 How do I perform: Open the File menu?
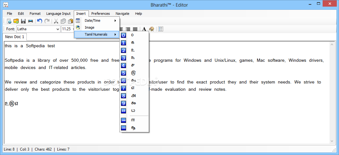pos(9,14)
